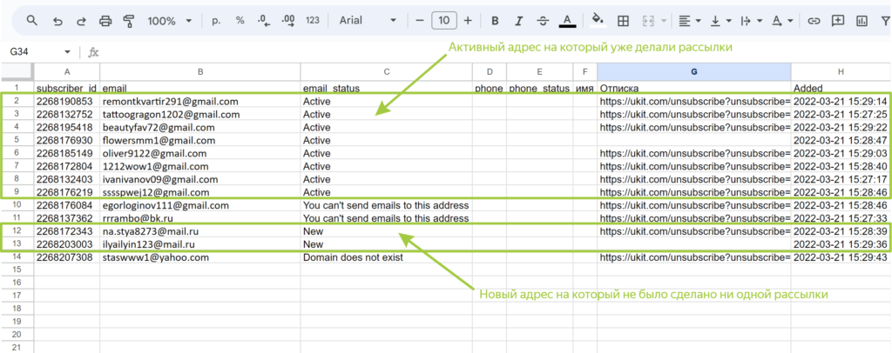Image resolution: width=892 pixels, height=353 pixels.
Task: Toggle italic formatting button
Action: click(x=518, y=21)
